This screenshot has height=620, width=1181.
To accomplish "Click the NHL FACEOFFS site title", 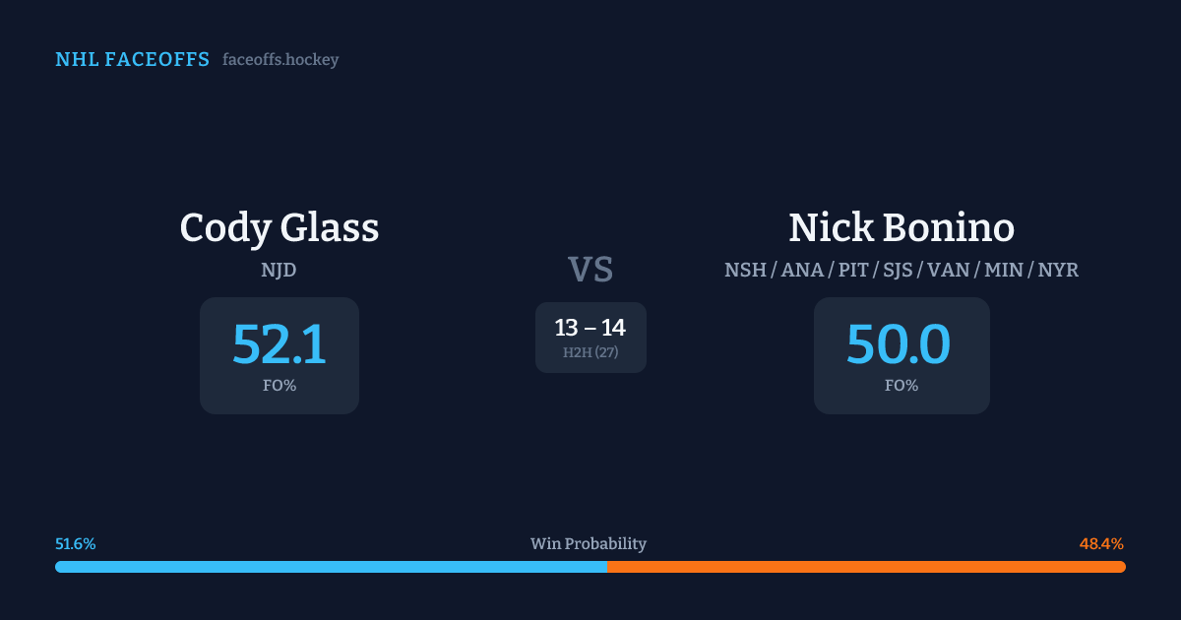I will 132,60.
